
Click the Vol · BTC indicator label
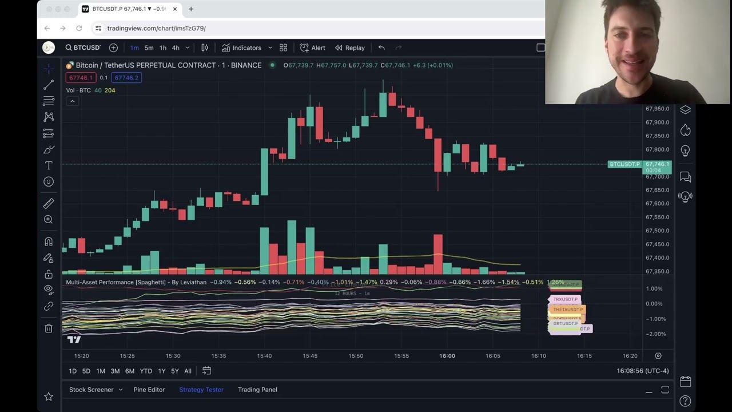(78, 90)
